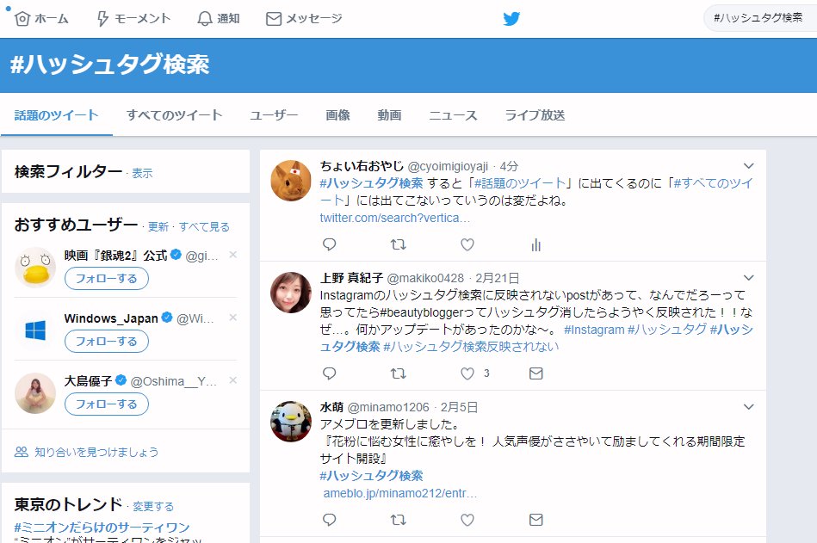Click 4分 tweet timestamp

coord(509,167)
